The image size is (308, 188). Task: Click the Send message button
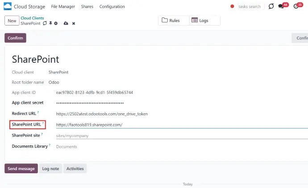click(x=21, y=168)
